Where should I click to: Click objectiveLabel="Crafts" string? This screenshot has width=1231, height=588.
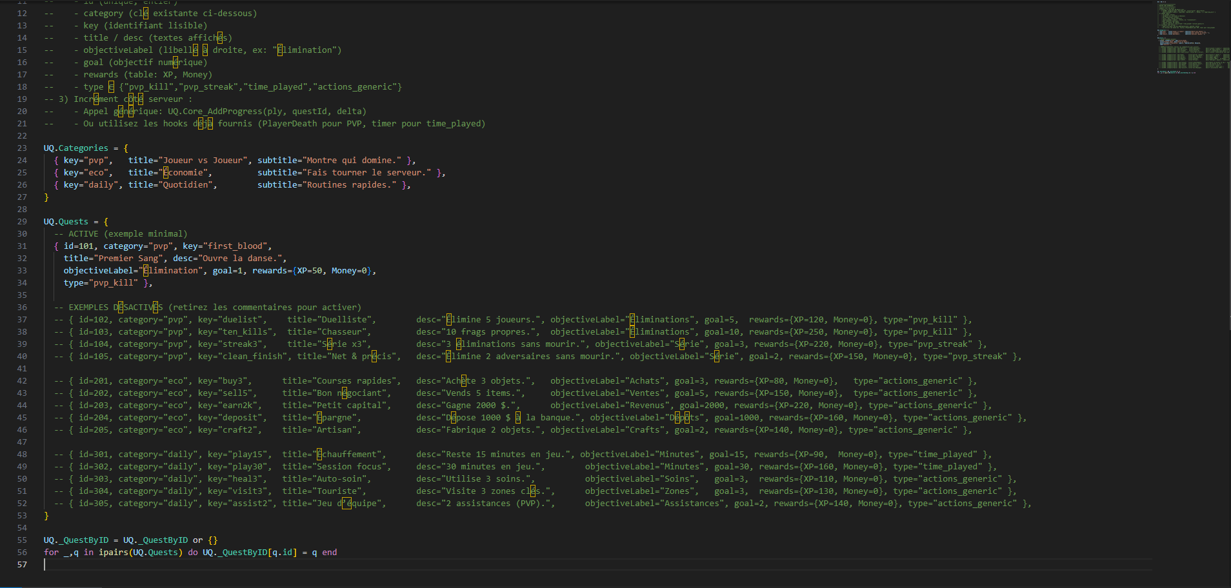[x=607, y=430]
